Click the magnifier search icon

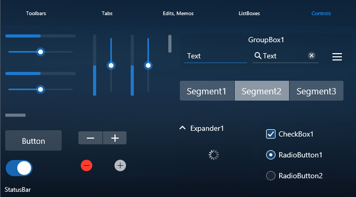[x=258, y=55]
